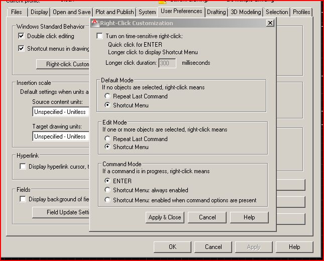The height and width of the screenshot is (261, 324).
Task: Open the Plot and Publish tab
Action: coord(115,12)
